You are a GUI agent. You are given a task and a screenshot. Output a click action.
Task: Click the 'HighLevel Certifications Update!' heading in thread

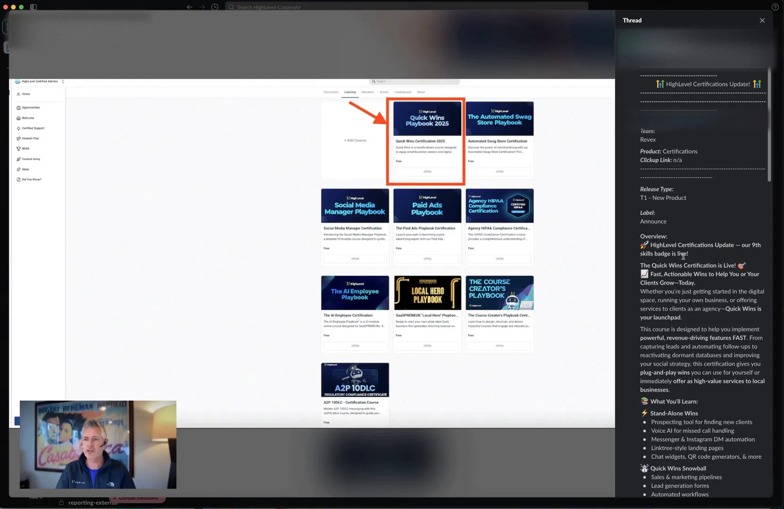pyautogui.click(x=708, y=84)
